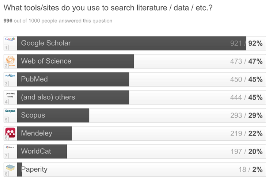Viewport: 269px width, 179px height.
Task: Select the PubMed logo icon
Action: click(10, 76)
